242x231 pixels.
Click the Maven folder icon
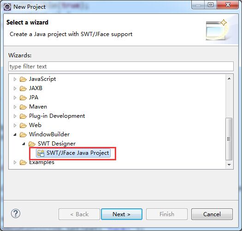pyautogui.click(x=23, y=107)
